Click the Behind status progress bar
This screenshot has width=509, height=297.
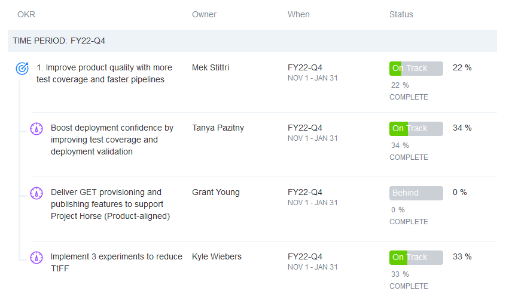(416, 193)
